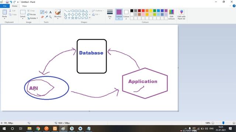Expand the Rotate dropdown

[37, 18]
